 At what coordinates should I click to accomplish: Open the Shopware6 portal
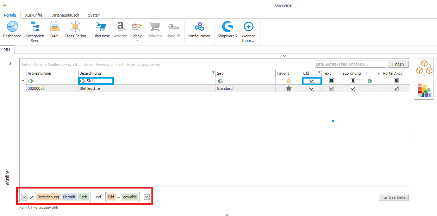click(x=227, y=27)
